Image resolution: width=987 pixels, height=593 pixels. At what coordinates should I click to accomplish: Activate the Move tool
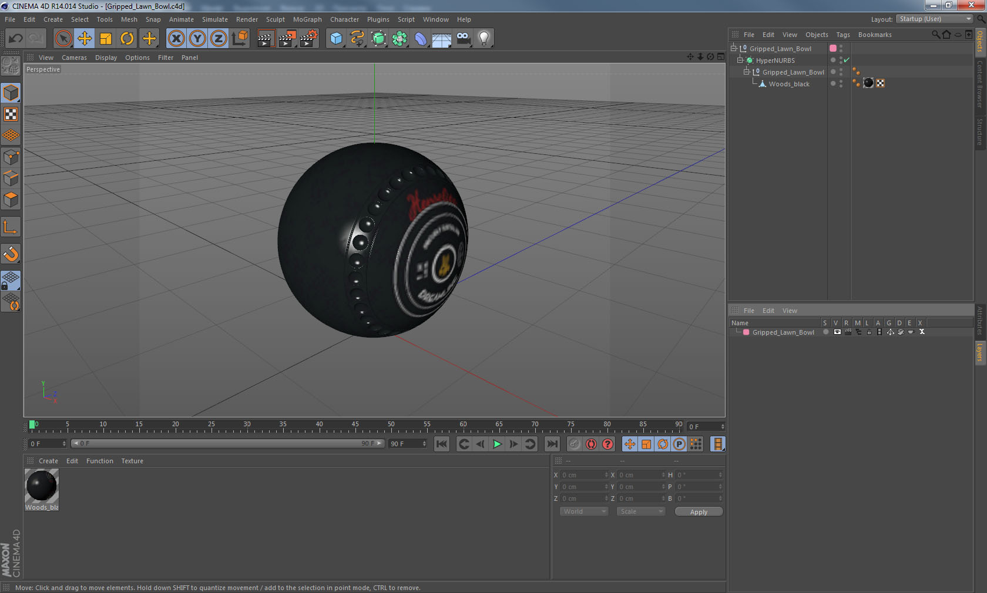[85, 39]
